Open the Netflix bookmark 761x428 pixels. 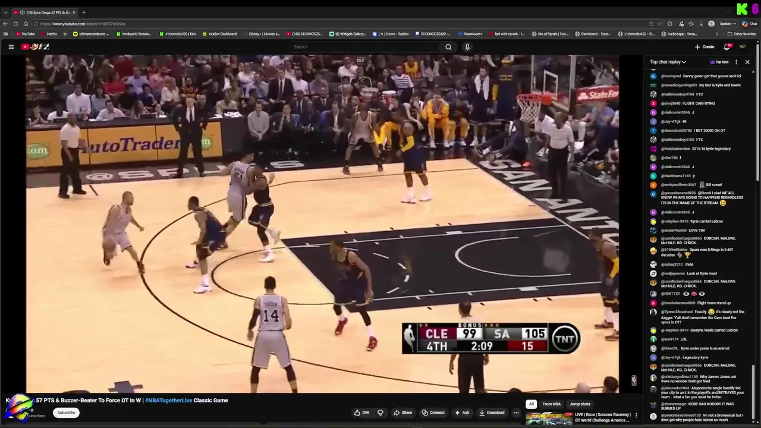pyautogui.click(x=48, y=34)
